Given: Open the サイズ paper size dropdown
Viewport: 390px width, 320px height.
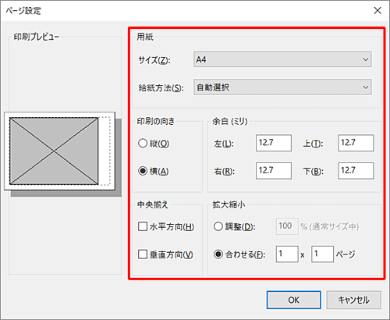Looking at the screenshot, I should click(x=282, y=59).
